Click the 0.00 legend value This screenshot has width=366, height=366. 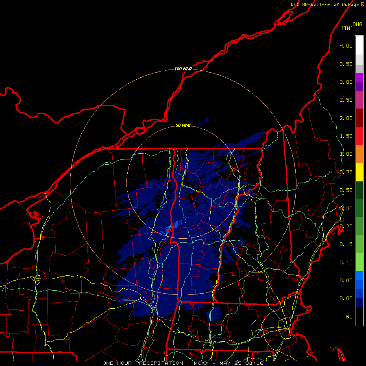[x=346, y=298]
